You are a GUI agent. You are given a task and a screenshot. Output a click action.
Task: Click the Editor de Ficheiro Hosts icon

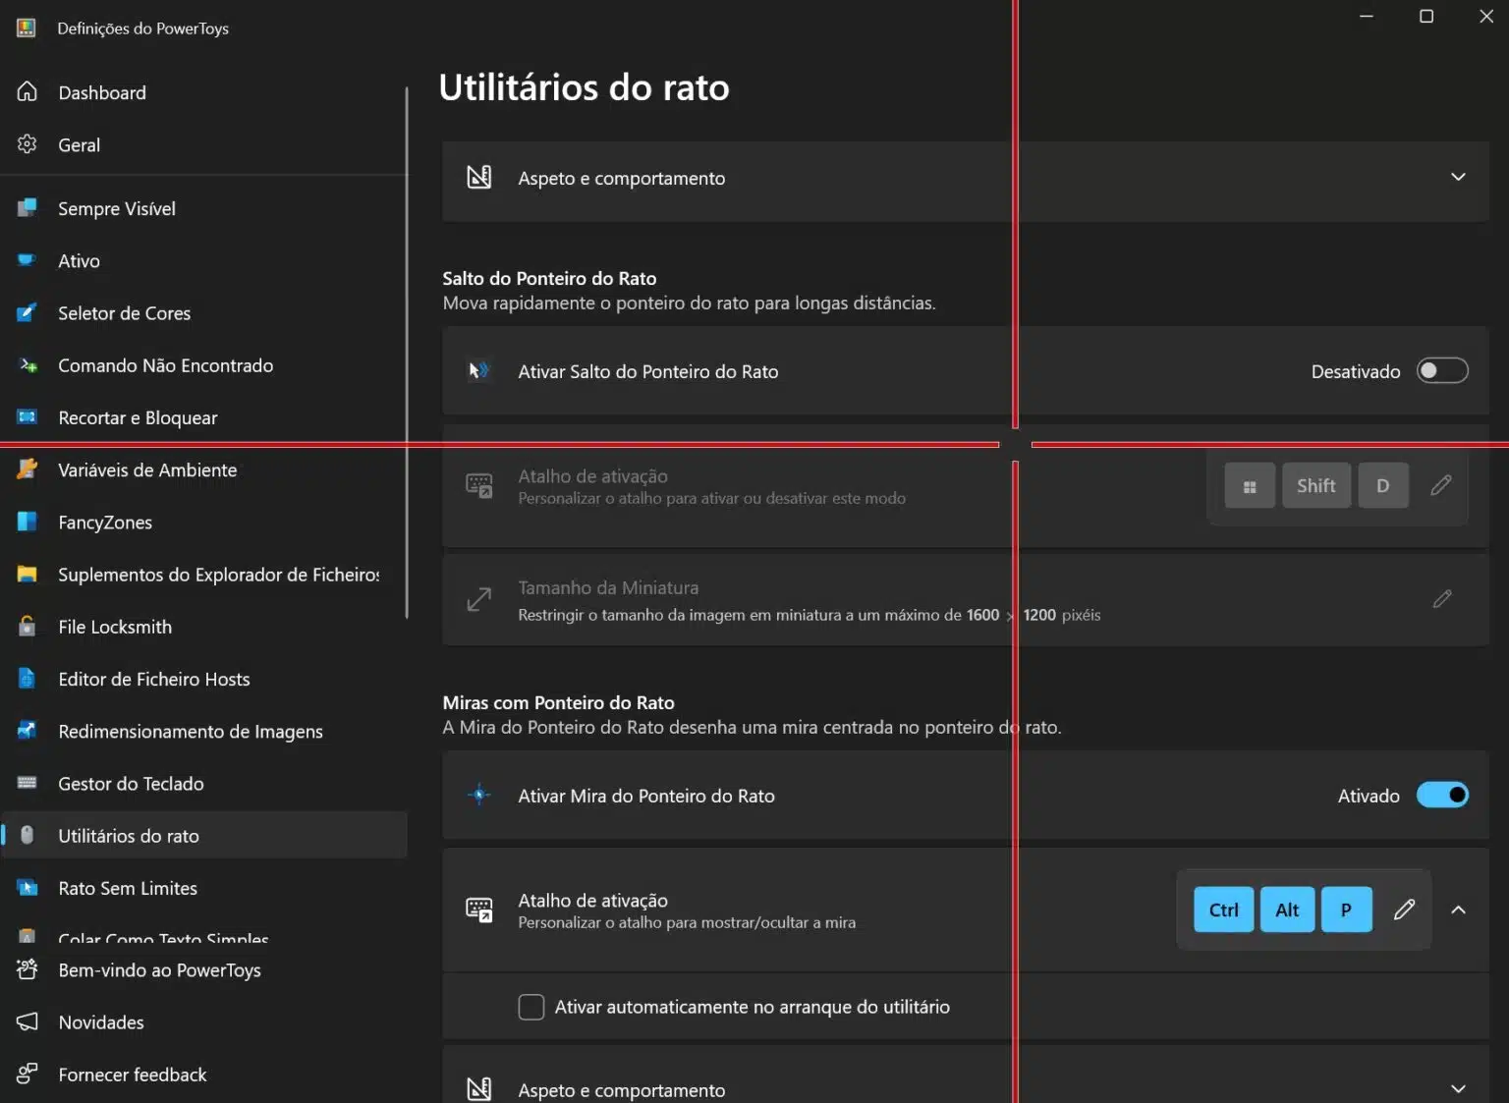click(28, 679)
